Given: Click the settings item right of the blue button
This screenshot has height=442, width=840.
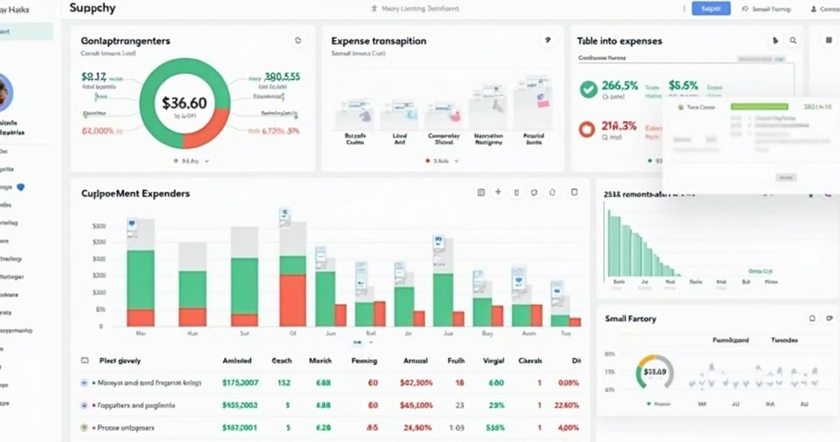Looking at the screenshot, I should coord(766,9).
